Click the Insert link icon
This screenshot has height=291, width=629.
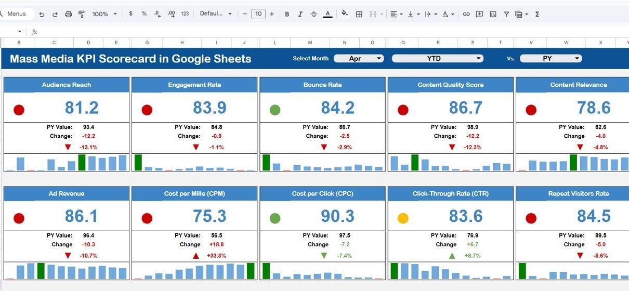coord(466,14)
